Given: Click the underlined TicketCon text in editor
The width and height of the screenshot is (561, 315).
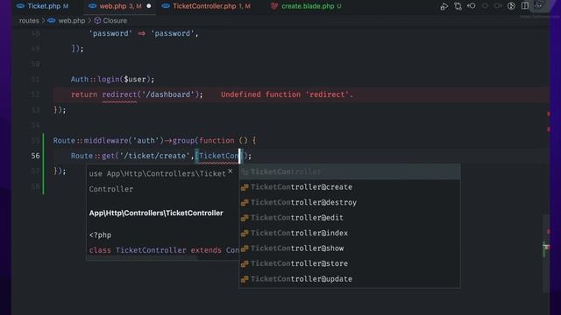Looking at the screenshot, I should [218, 156].
